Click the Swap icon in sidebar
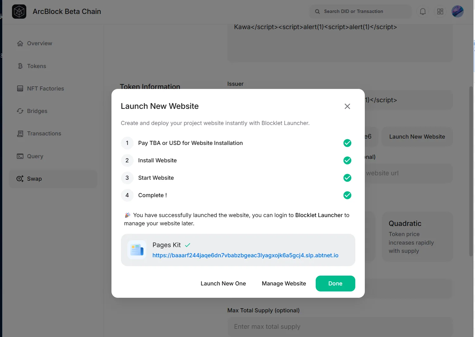Image resolution: width=475 pixels, height=337 pixels. 20,179
